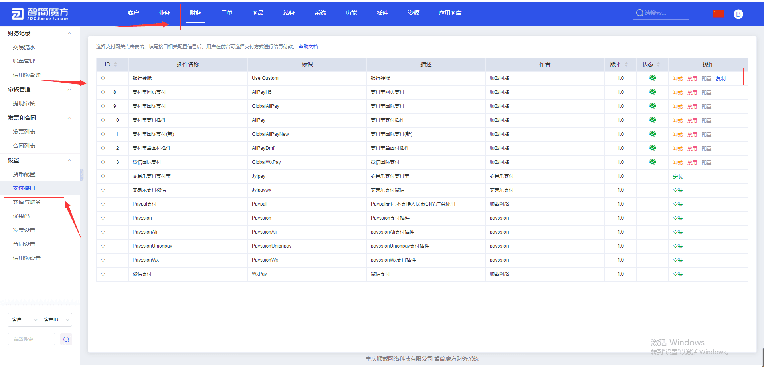Click the drag handle icon for 微信国际支付 row
This screenshot has width=764, height=367.
point(103,162)
